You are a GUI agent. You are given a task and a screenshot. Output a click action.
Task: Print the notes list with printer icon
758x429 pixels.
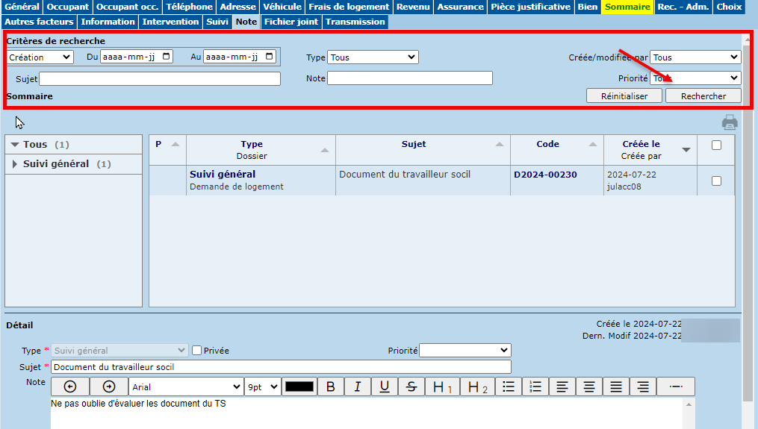tap(730, 122)
